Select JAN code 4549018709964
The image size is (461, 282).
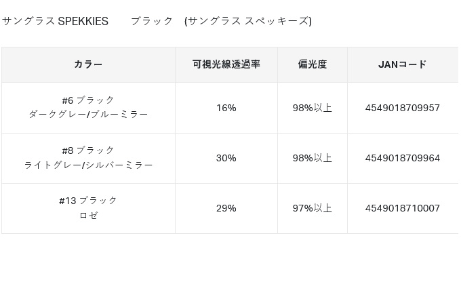coord(402,158)
